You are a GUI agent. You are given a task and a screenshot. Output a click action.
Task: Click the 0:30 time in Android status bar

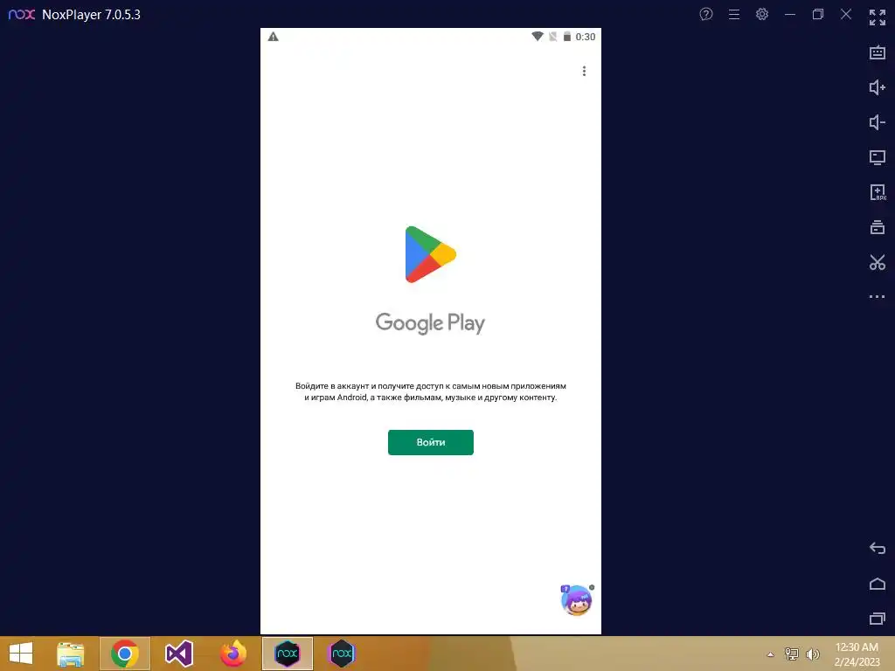pos(585,37)
